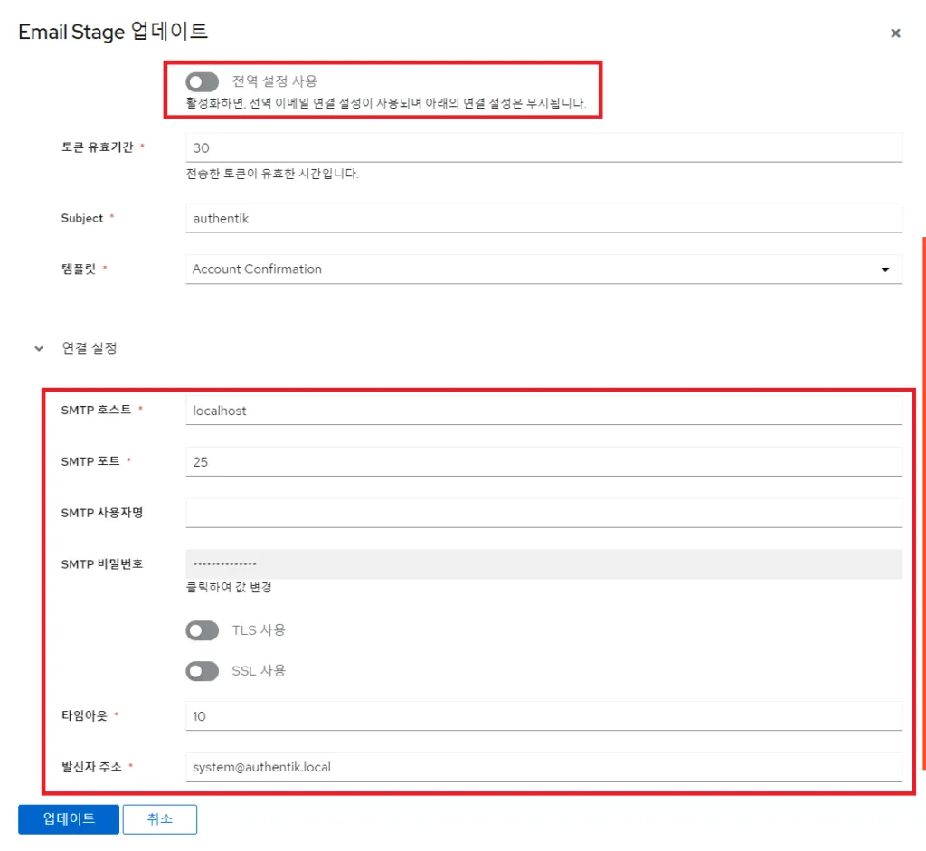Click the SMTP 호스트 field with localhost
The image size is (926, 851).
tap(543, 411)
